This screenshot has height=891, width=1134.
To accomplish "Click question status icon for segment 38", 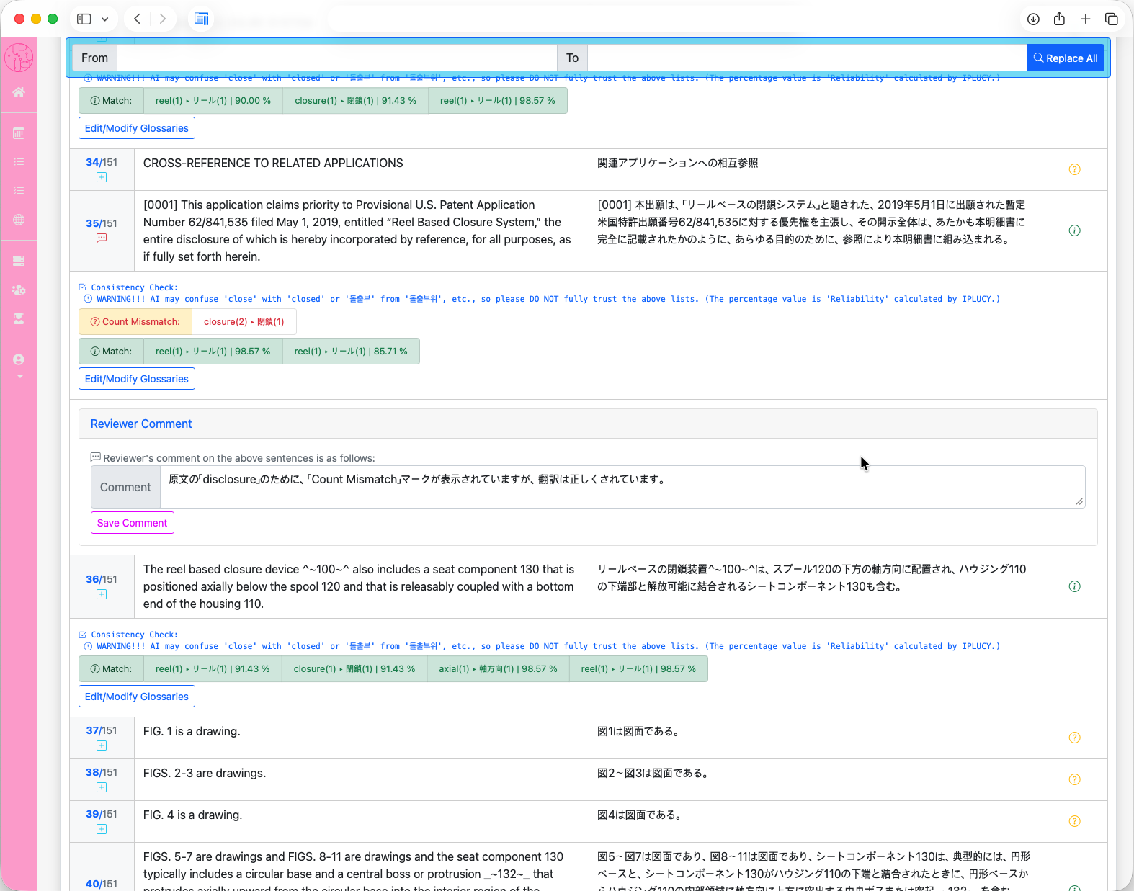I will pyautogui.click(x=1074, y=779).
